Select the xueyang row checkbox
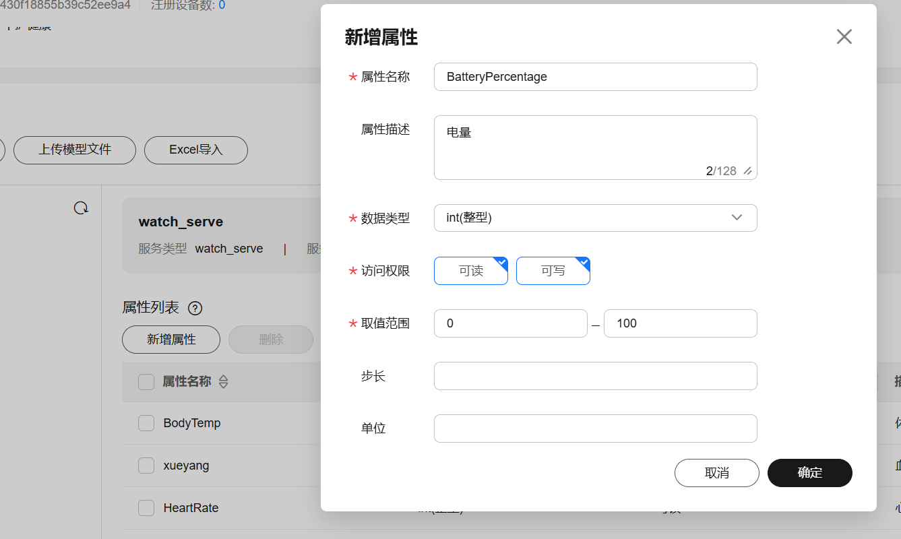901x539 pixels. [x=146, y=466]
